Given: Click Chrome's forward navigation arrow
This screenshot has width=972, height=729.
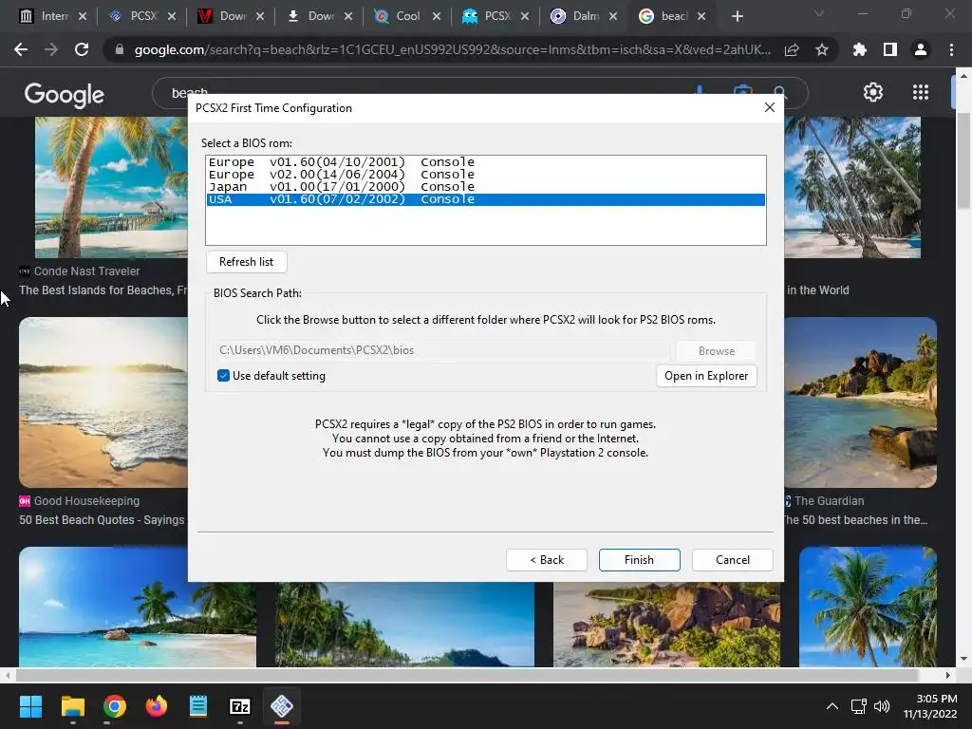Looking at the screenshot, I should [x=51, y=49].
